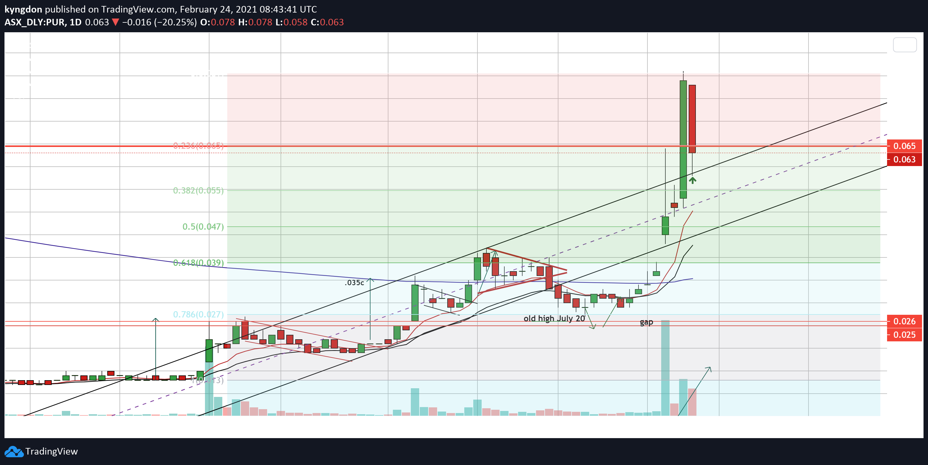Click the red down-triangle change indicator
Image resolution: width=928 pixels, height=465 pixels.
tap(115, 22)
